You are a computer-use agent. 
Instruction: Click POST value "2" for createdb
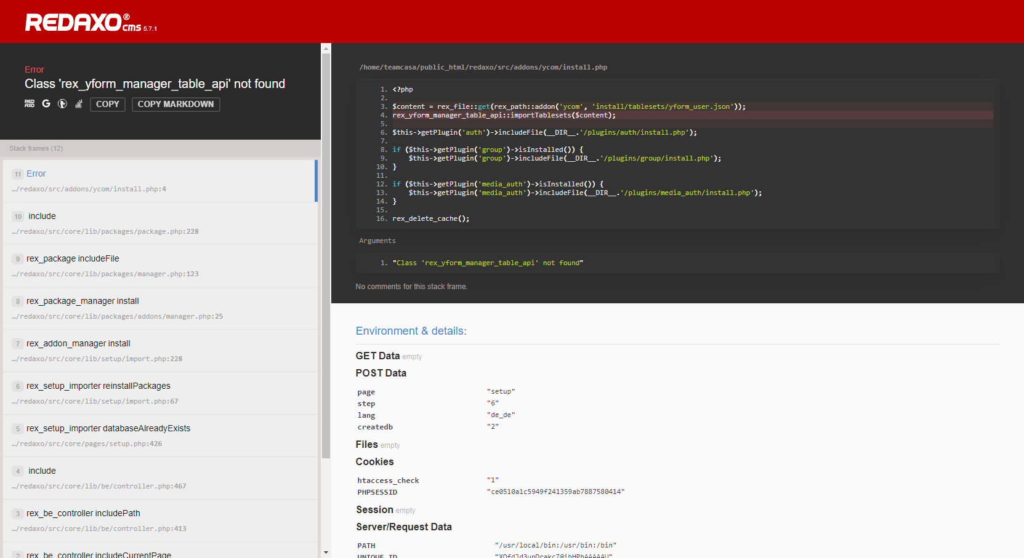(x=493, y=426)
